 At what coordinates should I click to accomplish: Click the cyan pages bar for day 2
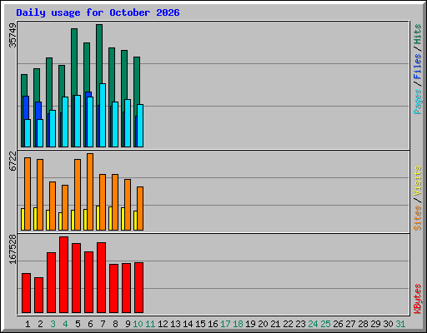click(x=40, y=133)
